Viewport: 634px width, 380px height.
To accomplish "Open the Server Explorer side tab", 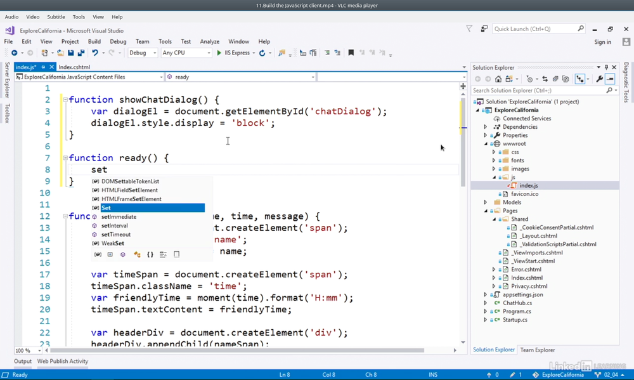I will (7, 80).
